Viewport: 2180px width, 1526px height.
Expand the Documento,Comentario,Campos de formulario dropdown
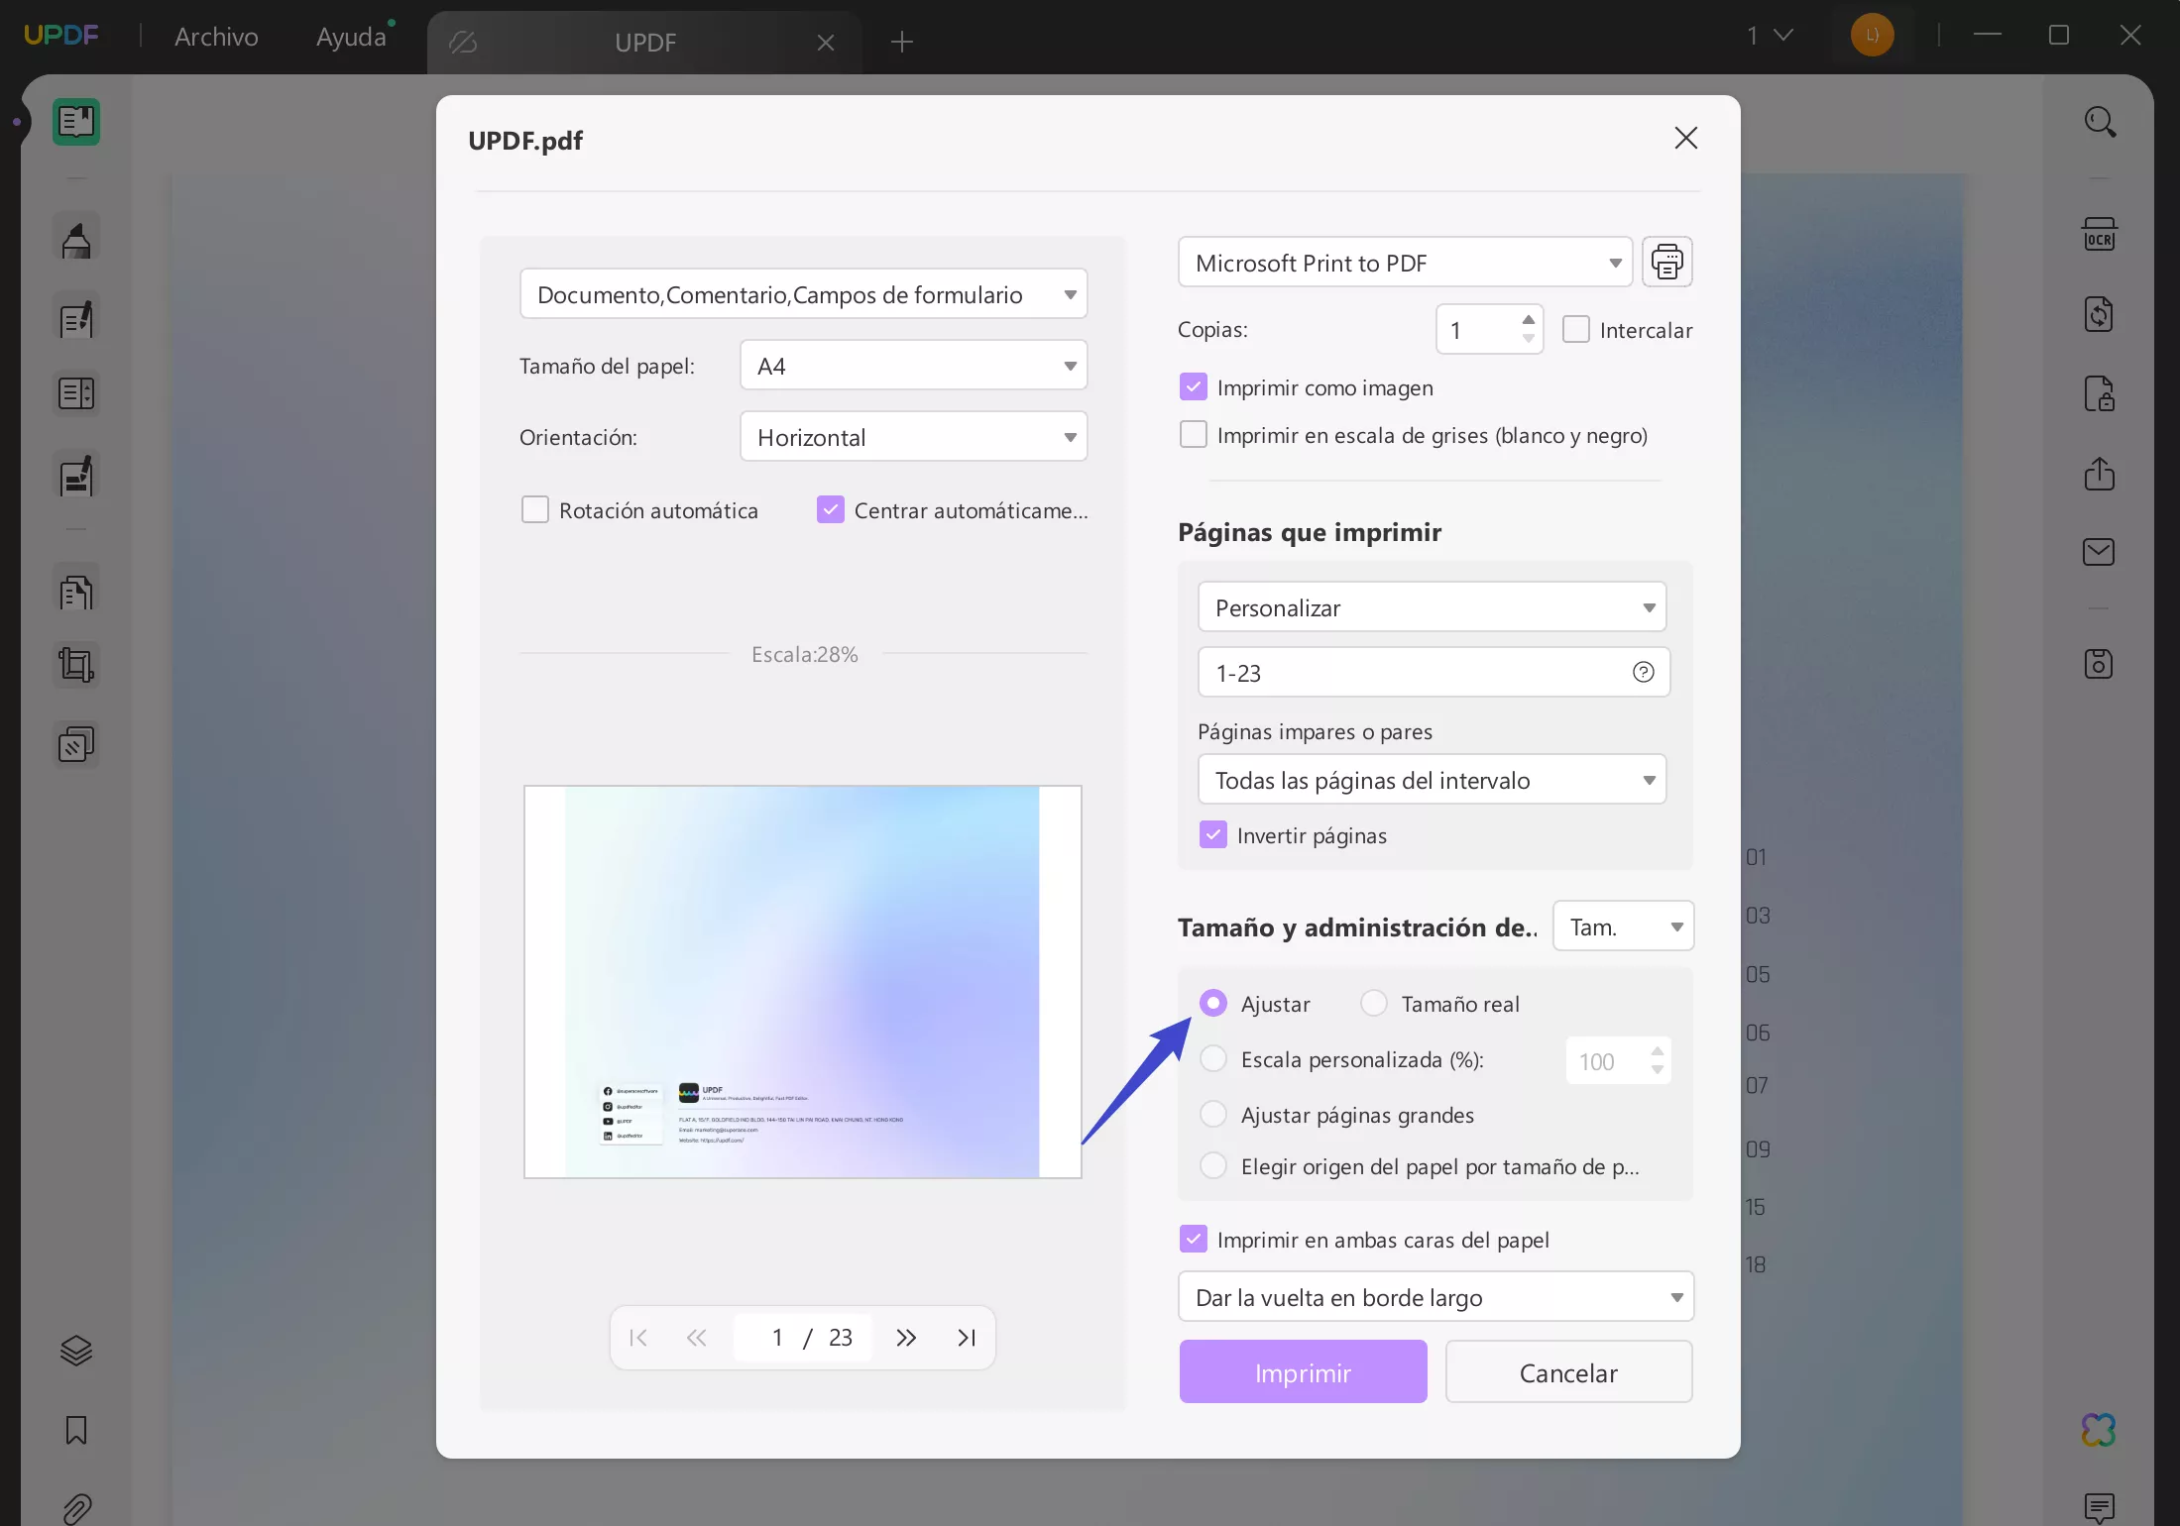[804, 294]
